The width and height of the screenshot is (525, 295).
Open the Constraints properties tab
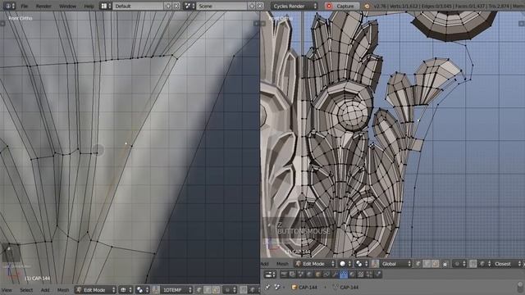(x=326, y=275)
